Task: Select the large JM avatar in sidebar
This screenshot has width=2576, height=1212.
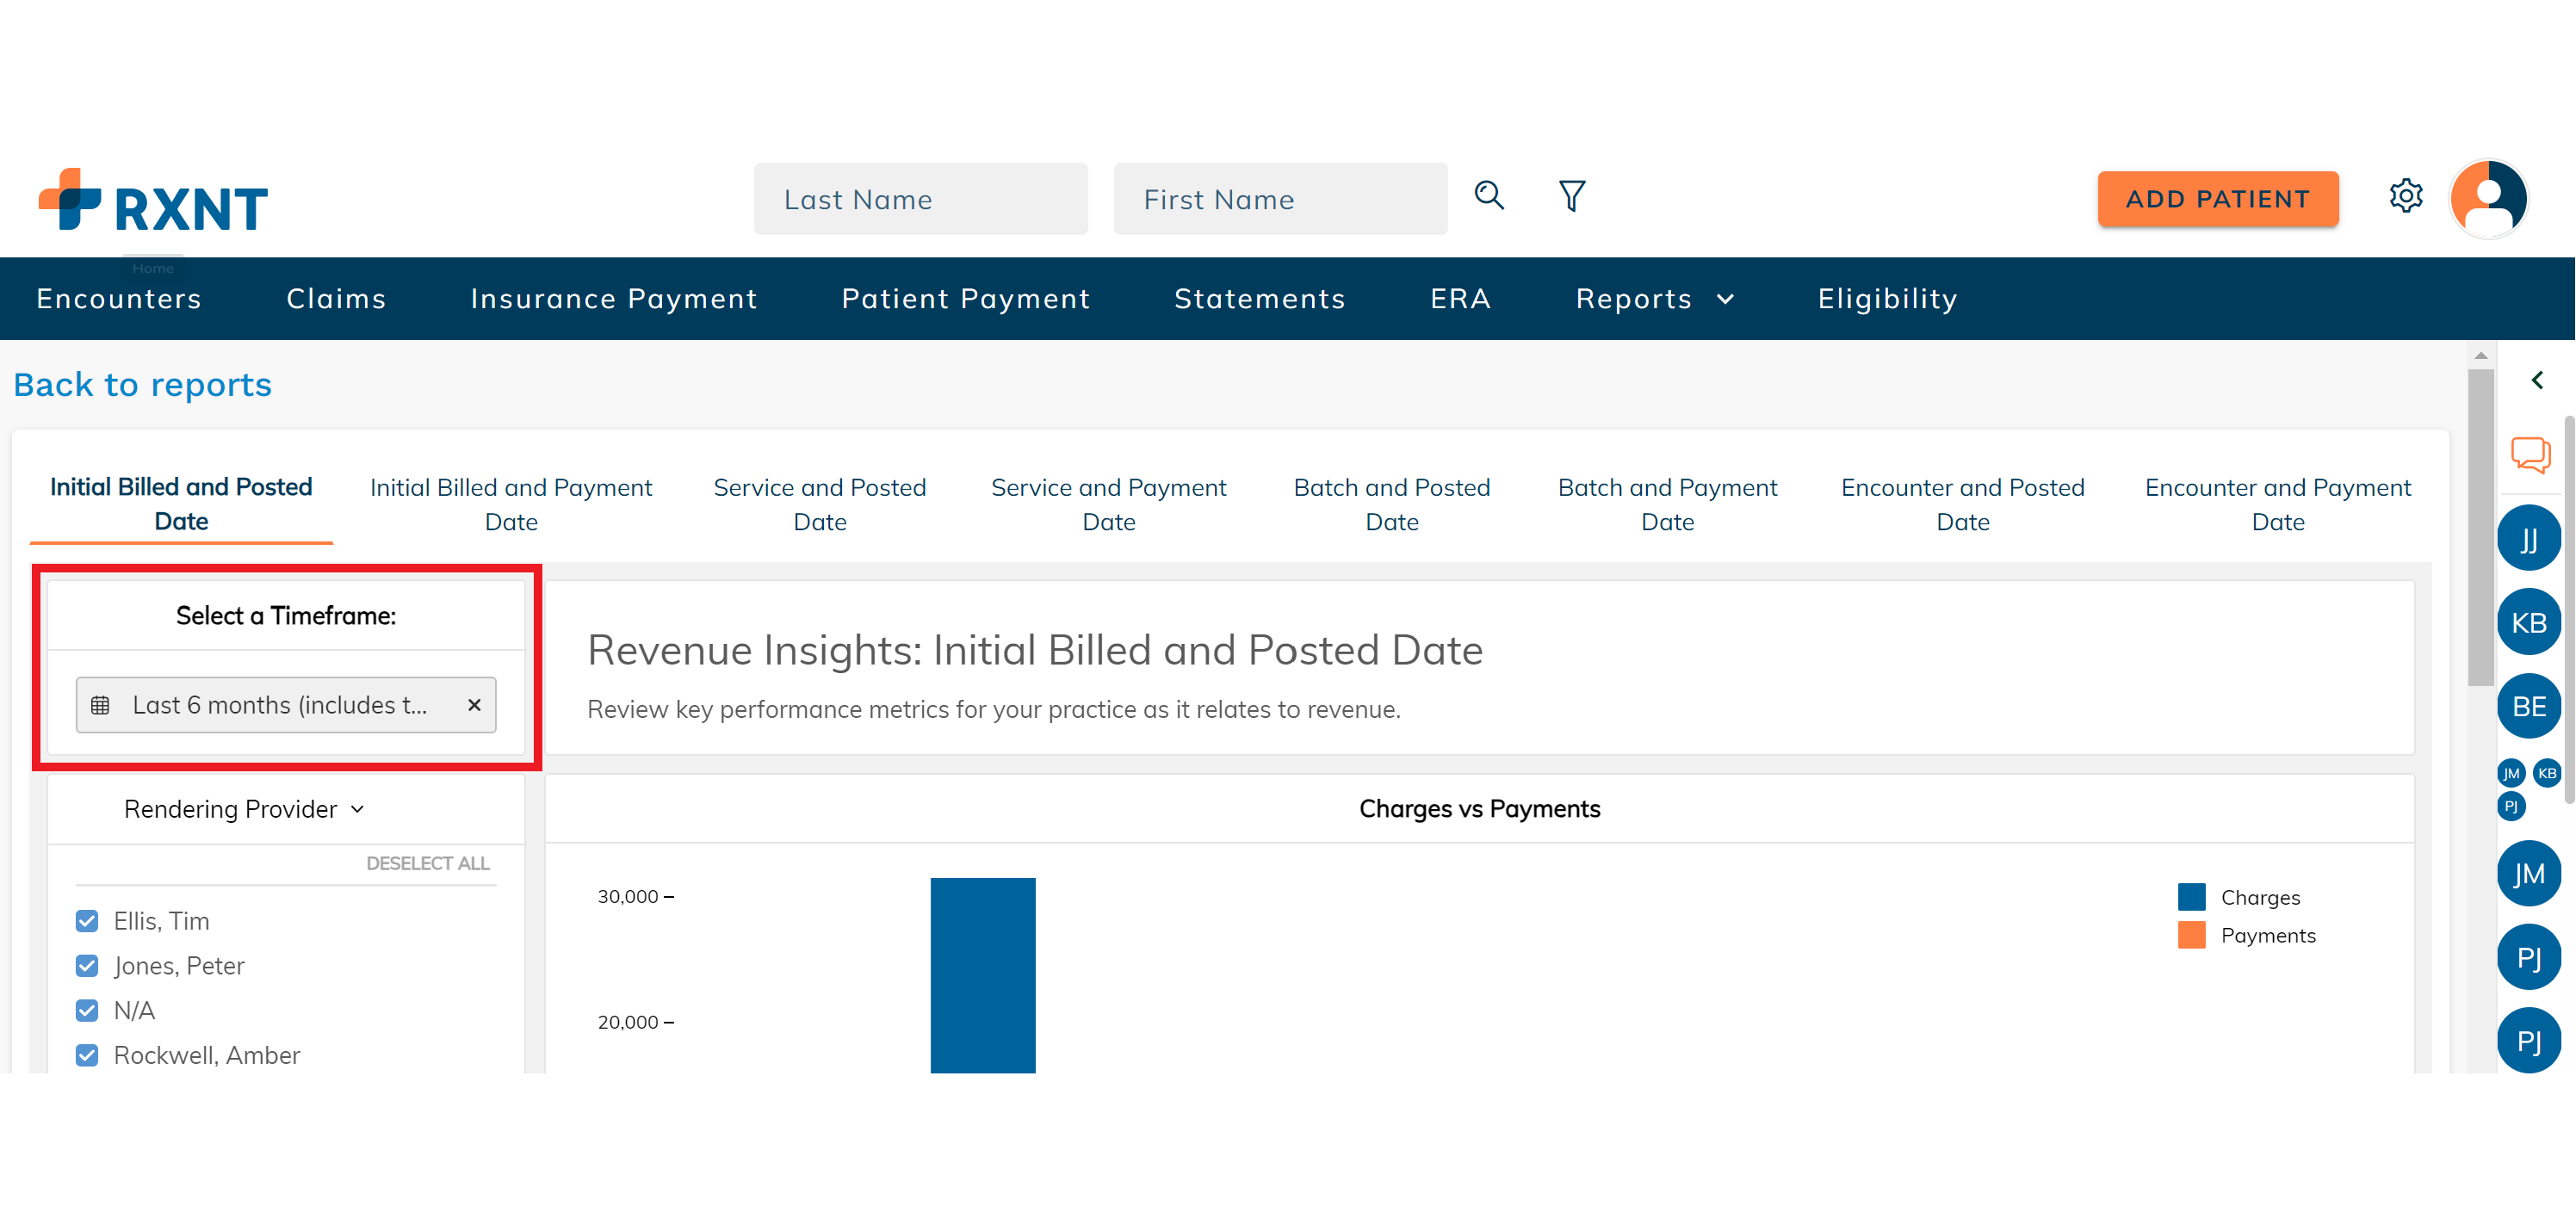Action: (x=2529, y=874)
